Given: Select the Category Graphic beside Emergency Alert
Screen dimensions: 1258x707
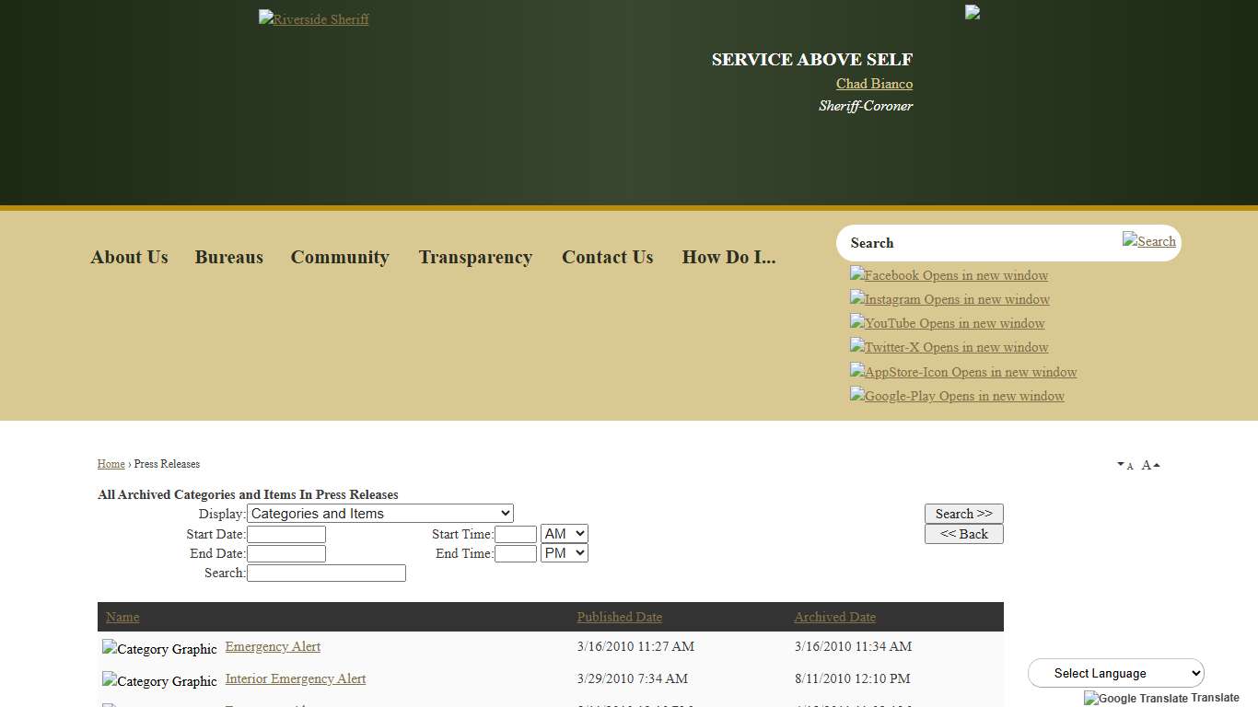Looking at the screenshot, I should (x=158, y=648).
